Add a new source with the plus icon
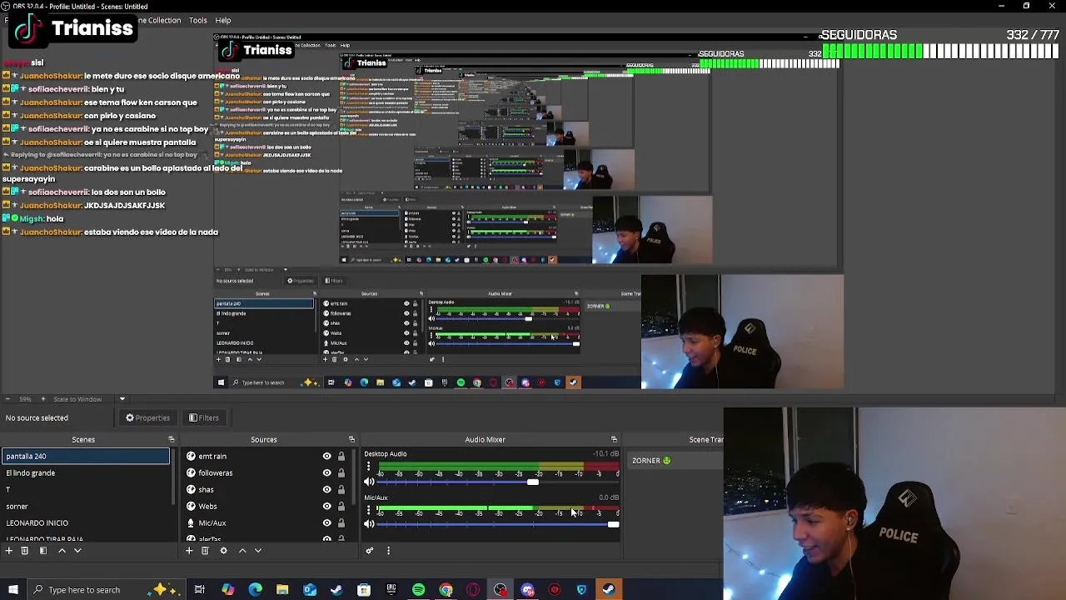1066x600 pixels. (189, 551)
